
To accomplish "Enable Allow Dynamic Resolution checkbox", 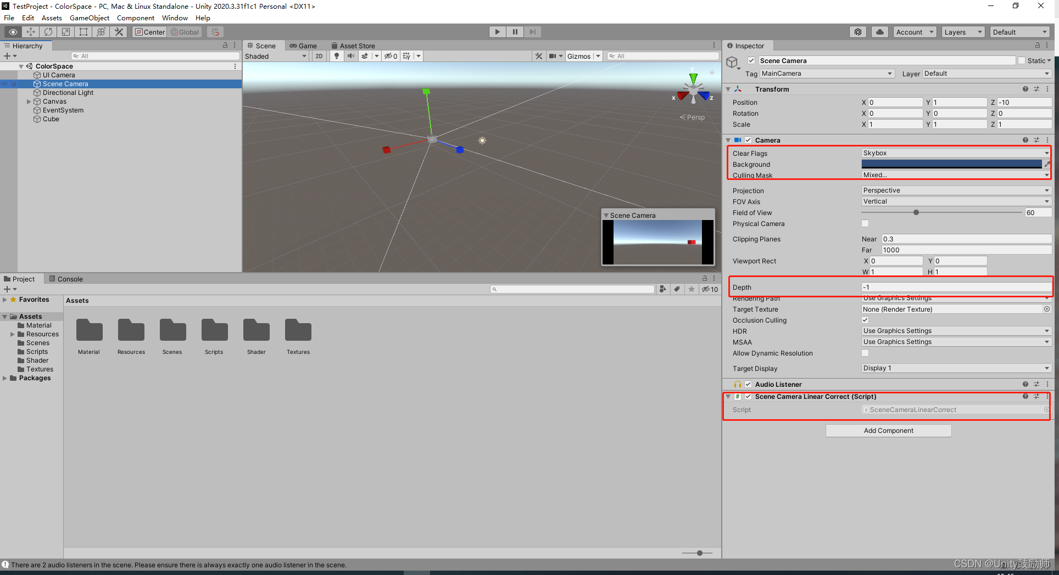I will (x=865, y=353).
